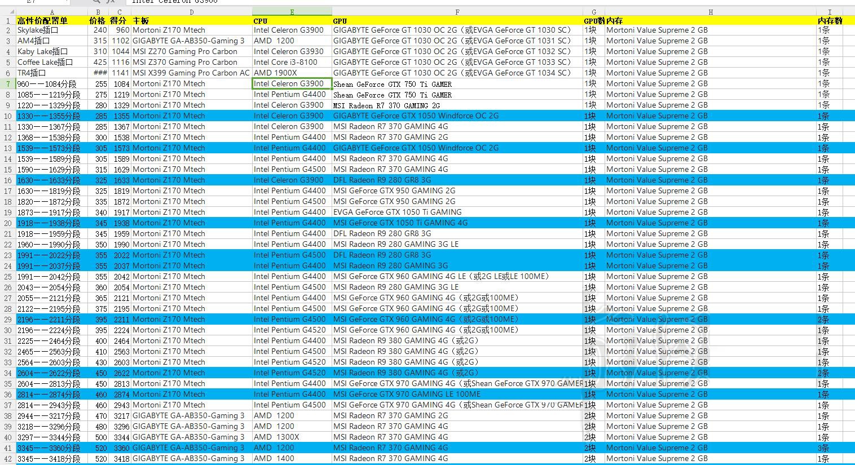Click the MSI GeForce GTX 1050 Ti GAMING 4G cell

[x=457, y=223]
